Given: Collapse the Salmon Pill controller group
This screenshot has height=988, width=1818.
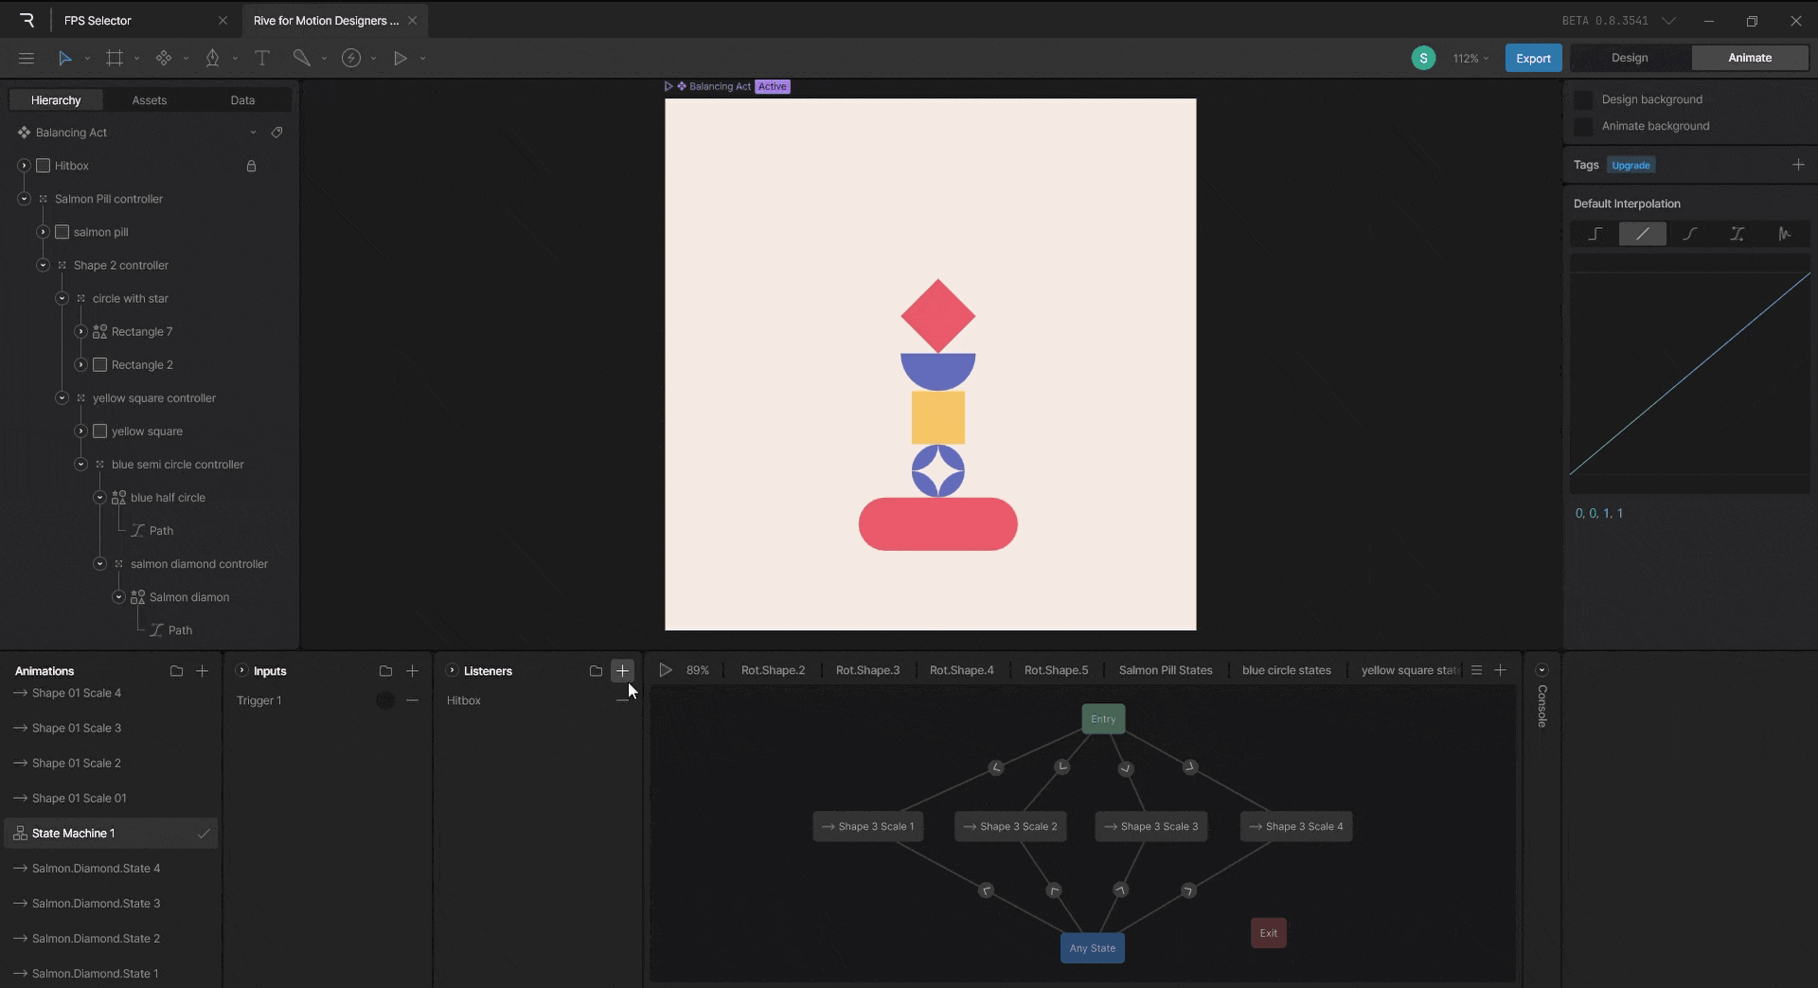Looking at the screenshot, I should click(25, 199).
